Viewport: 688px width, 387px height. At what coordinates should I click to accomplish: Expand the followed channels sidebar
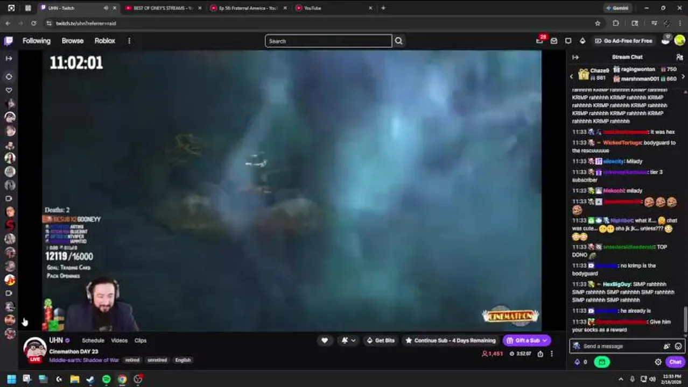[9, 58]
